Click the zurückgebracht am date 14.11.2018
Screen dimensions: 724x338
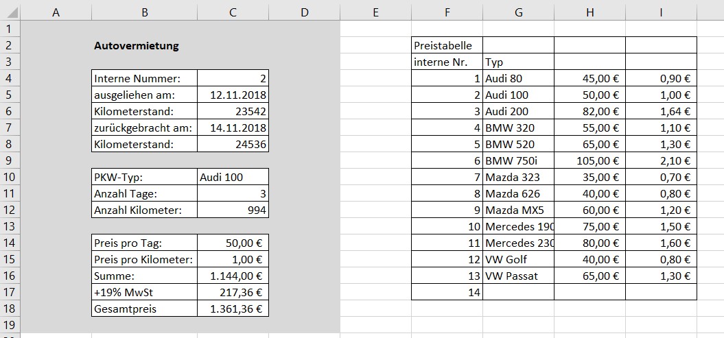[x=233, y=128]
